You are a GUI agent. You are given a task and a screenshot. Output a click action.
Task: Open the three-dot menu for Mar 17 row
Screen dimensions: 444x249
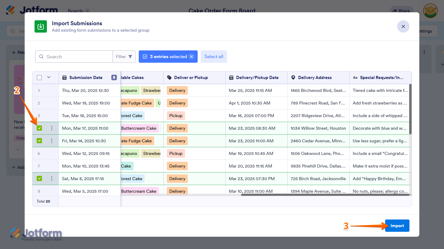pyautogui.click(x=52, y=128)
